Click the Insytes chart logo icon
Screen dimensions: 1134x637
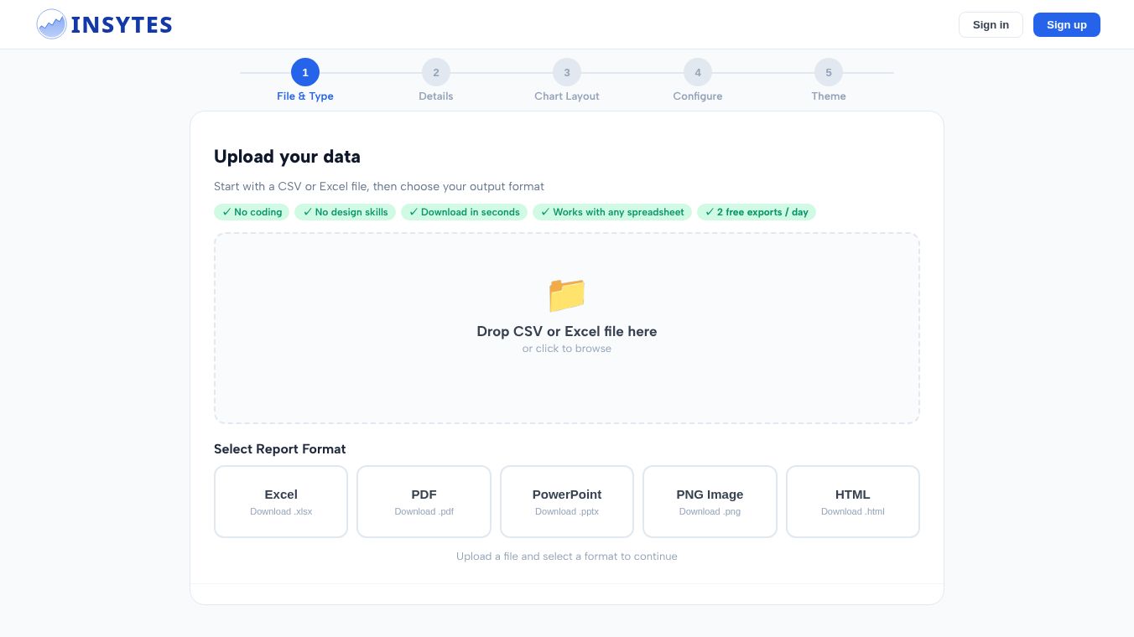(x=52, y=24)
